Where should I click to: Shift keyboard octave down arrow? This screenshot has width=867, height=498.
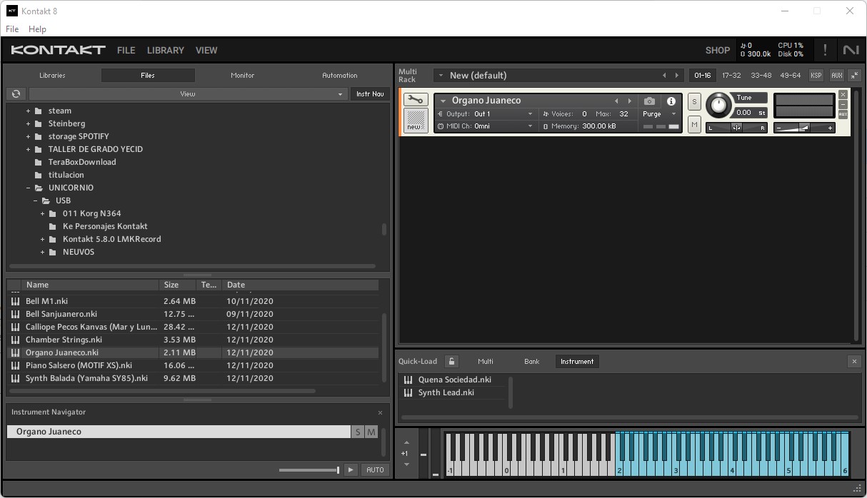pos(406,464)
